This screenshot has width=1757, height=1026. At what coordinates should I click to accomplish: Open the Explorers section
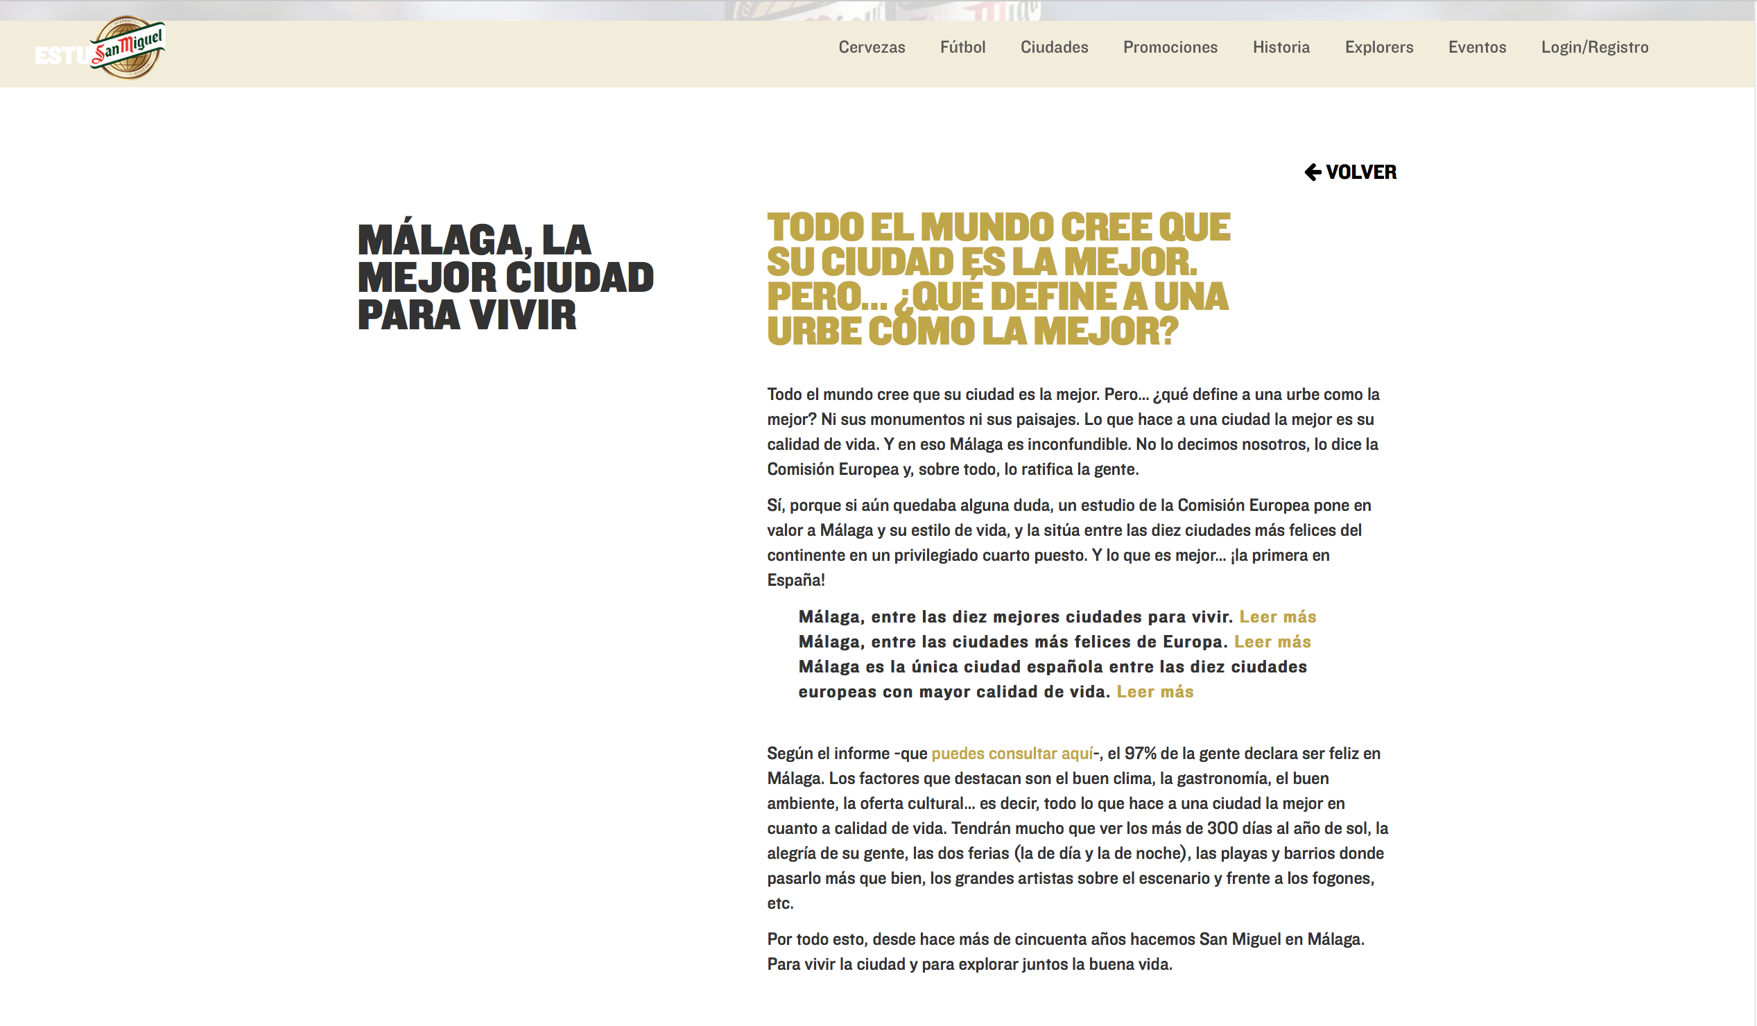1379,47
